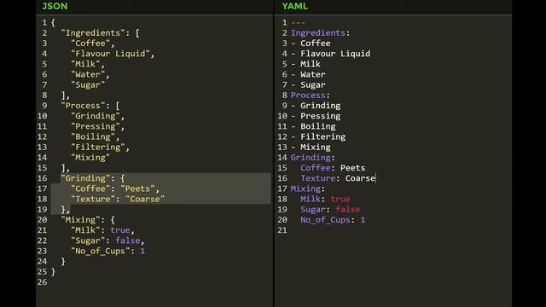Viewport: 546px width, 307px height.
Task: Click the highlighted "Grinding": { line
Action: click(x=93, y=178)
